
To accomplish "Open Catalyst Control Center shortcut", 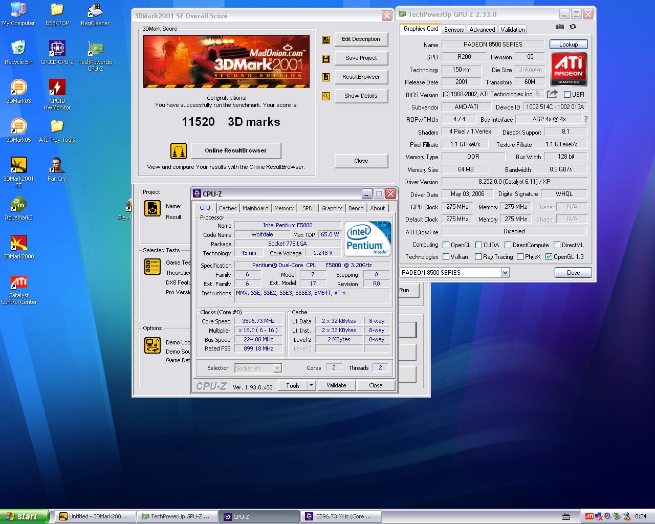I will pos(18,289).
